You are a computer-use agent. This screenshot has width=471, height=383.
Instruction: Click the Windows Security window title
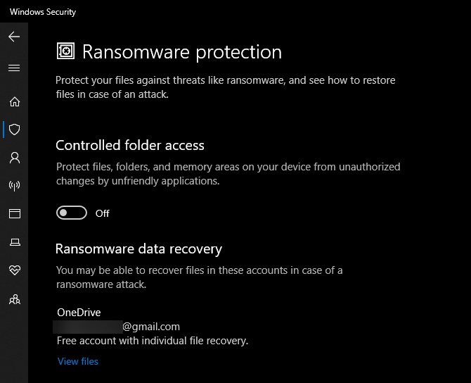tap(43, 12)
